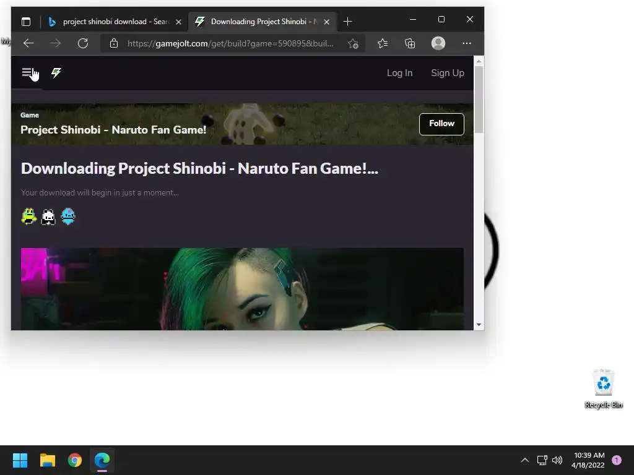Open the Edge profile avatar
The image size is (634, 475).
pos(438,43)
